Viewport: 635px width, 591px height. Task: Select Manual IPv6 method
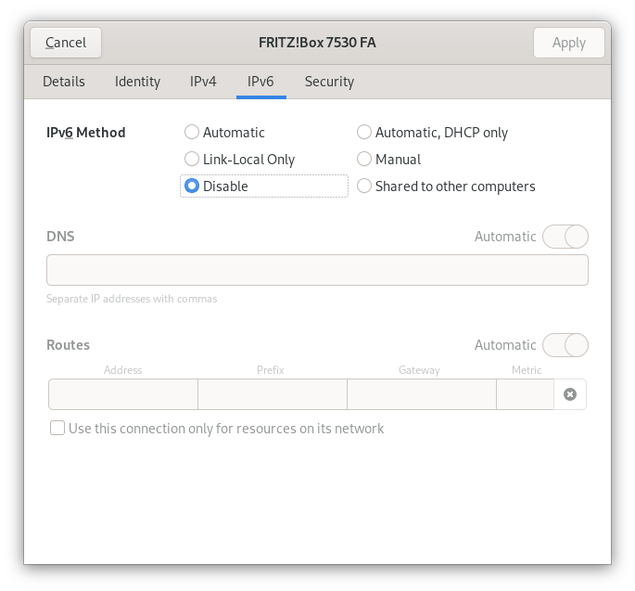pos(364,160)
